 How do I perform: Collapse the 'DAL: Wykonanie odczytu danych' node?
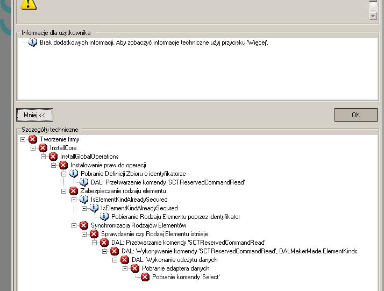click(115, 260)
